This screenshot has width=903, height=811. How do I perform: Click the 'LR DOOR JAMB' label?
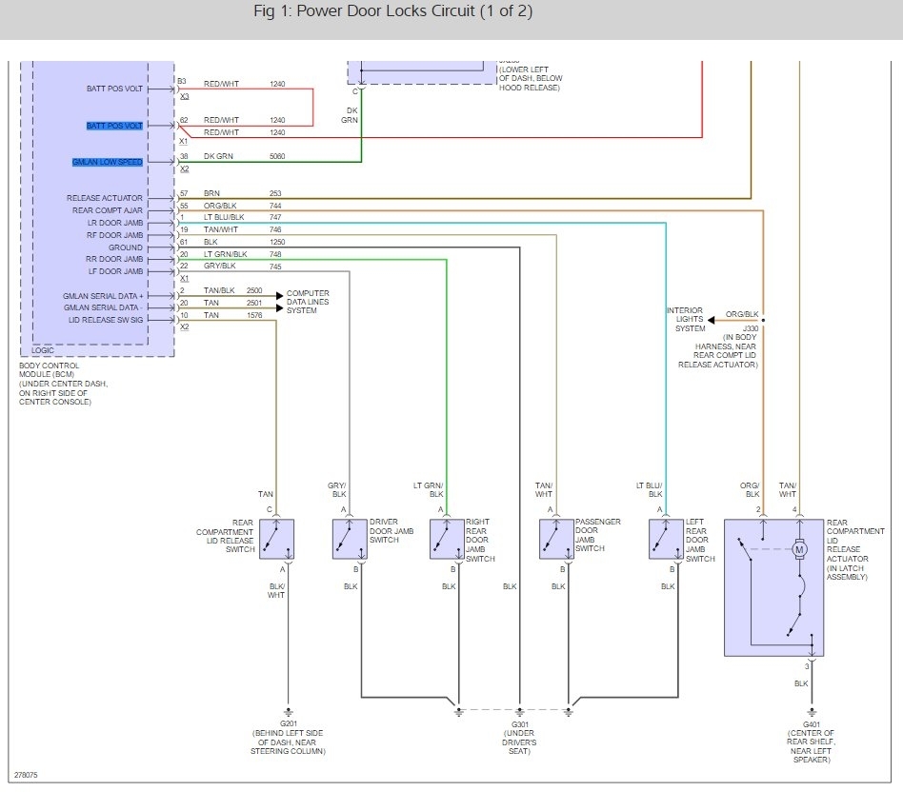click(114, 223)
